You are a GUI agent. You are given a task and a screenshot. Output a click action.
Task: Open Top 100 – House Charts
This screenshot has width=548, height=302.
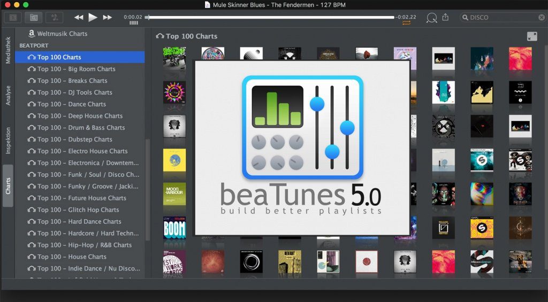pos(72,257)
